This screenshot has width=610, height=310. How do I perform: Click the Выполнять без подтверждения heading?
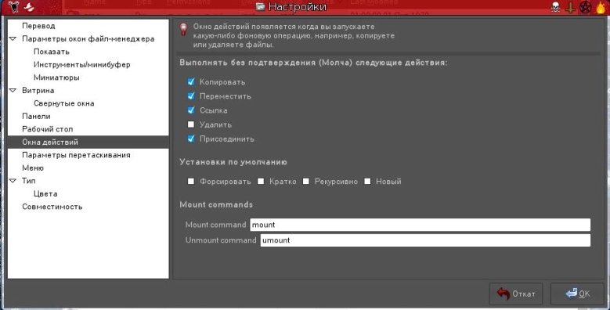pos(313,63)
